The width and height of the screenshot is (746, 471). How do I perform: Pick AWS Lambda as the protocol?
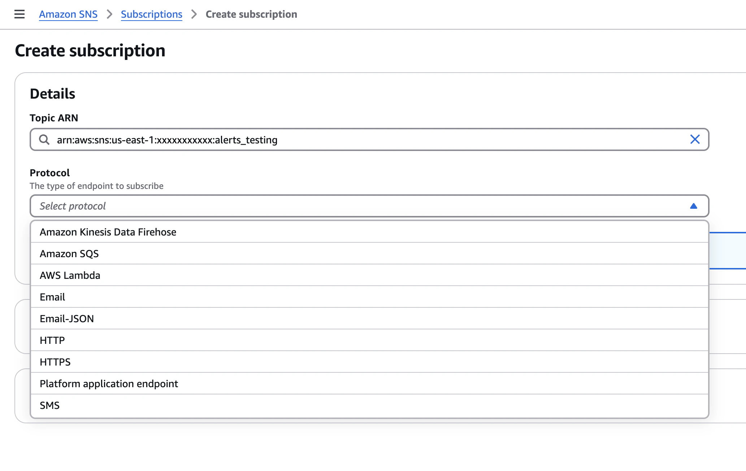[x=70, y=275]
